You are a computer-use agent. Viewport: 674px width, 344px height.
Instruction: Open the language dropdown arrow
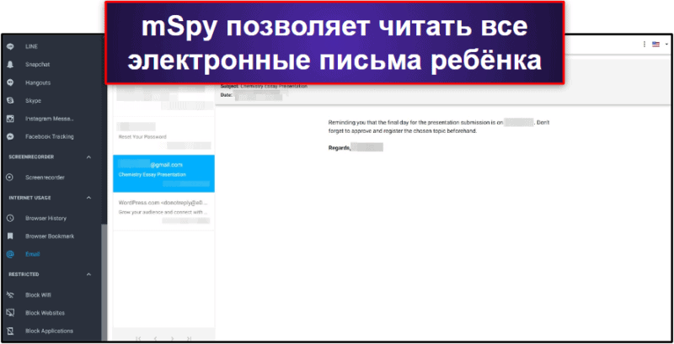tap(666, 45)
